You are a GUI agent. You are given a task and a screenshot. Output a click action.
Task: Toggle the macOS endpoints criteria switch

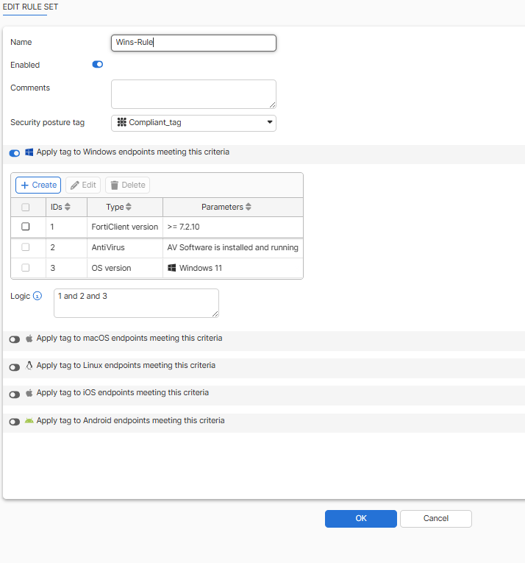coord(14,339)
